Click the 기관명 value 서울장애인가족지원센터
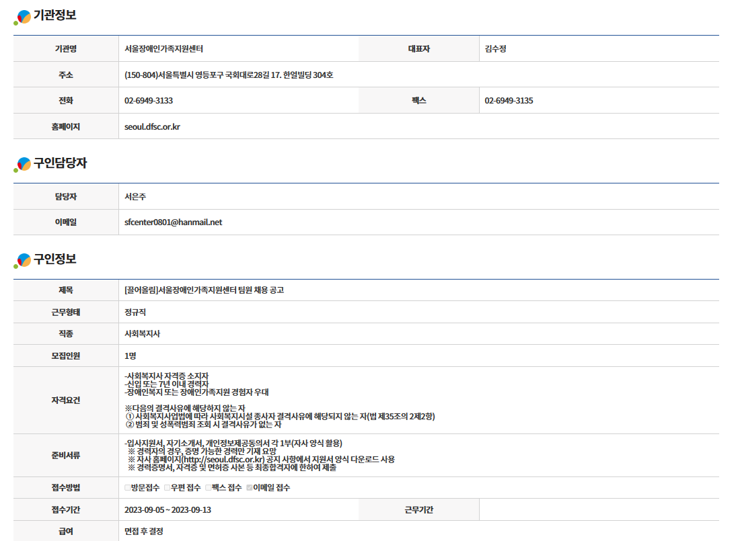This screenshot has width=736, height=541. click(163, 49)
